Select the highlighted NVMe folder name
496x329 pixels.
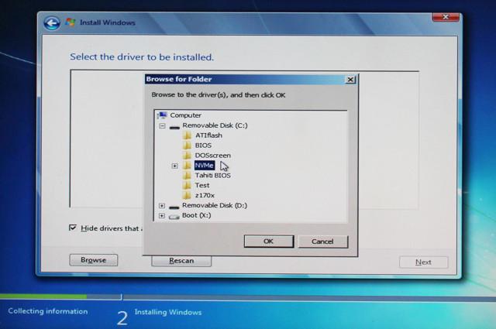205,166
